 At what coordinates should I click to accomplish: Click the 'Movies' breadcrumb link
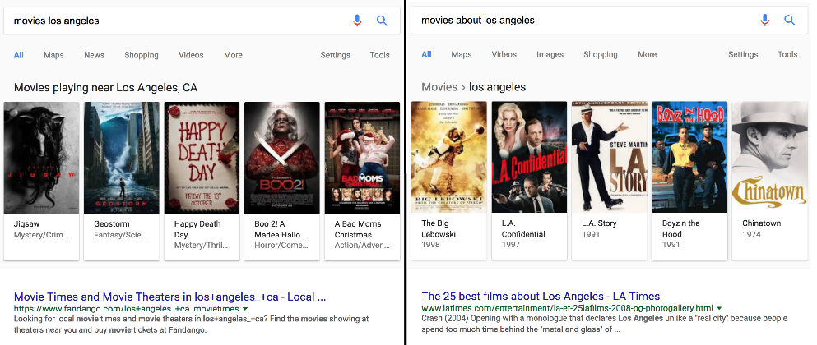coord(439,87)
